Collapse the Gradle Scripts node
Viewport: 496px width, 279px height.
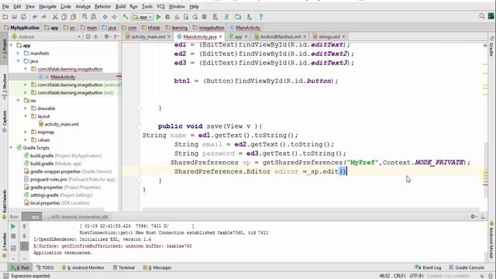coord(12,148)
